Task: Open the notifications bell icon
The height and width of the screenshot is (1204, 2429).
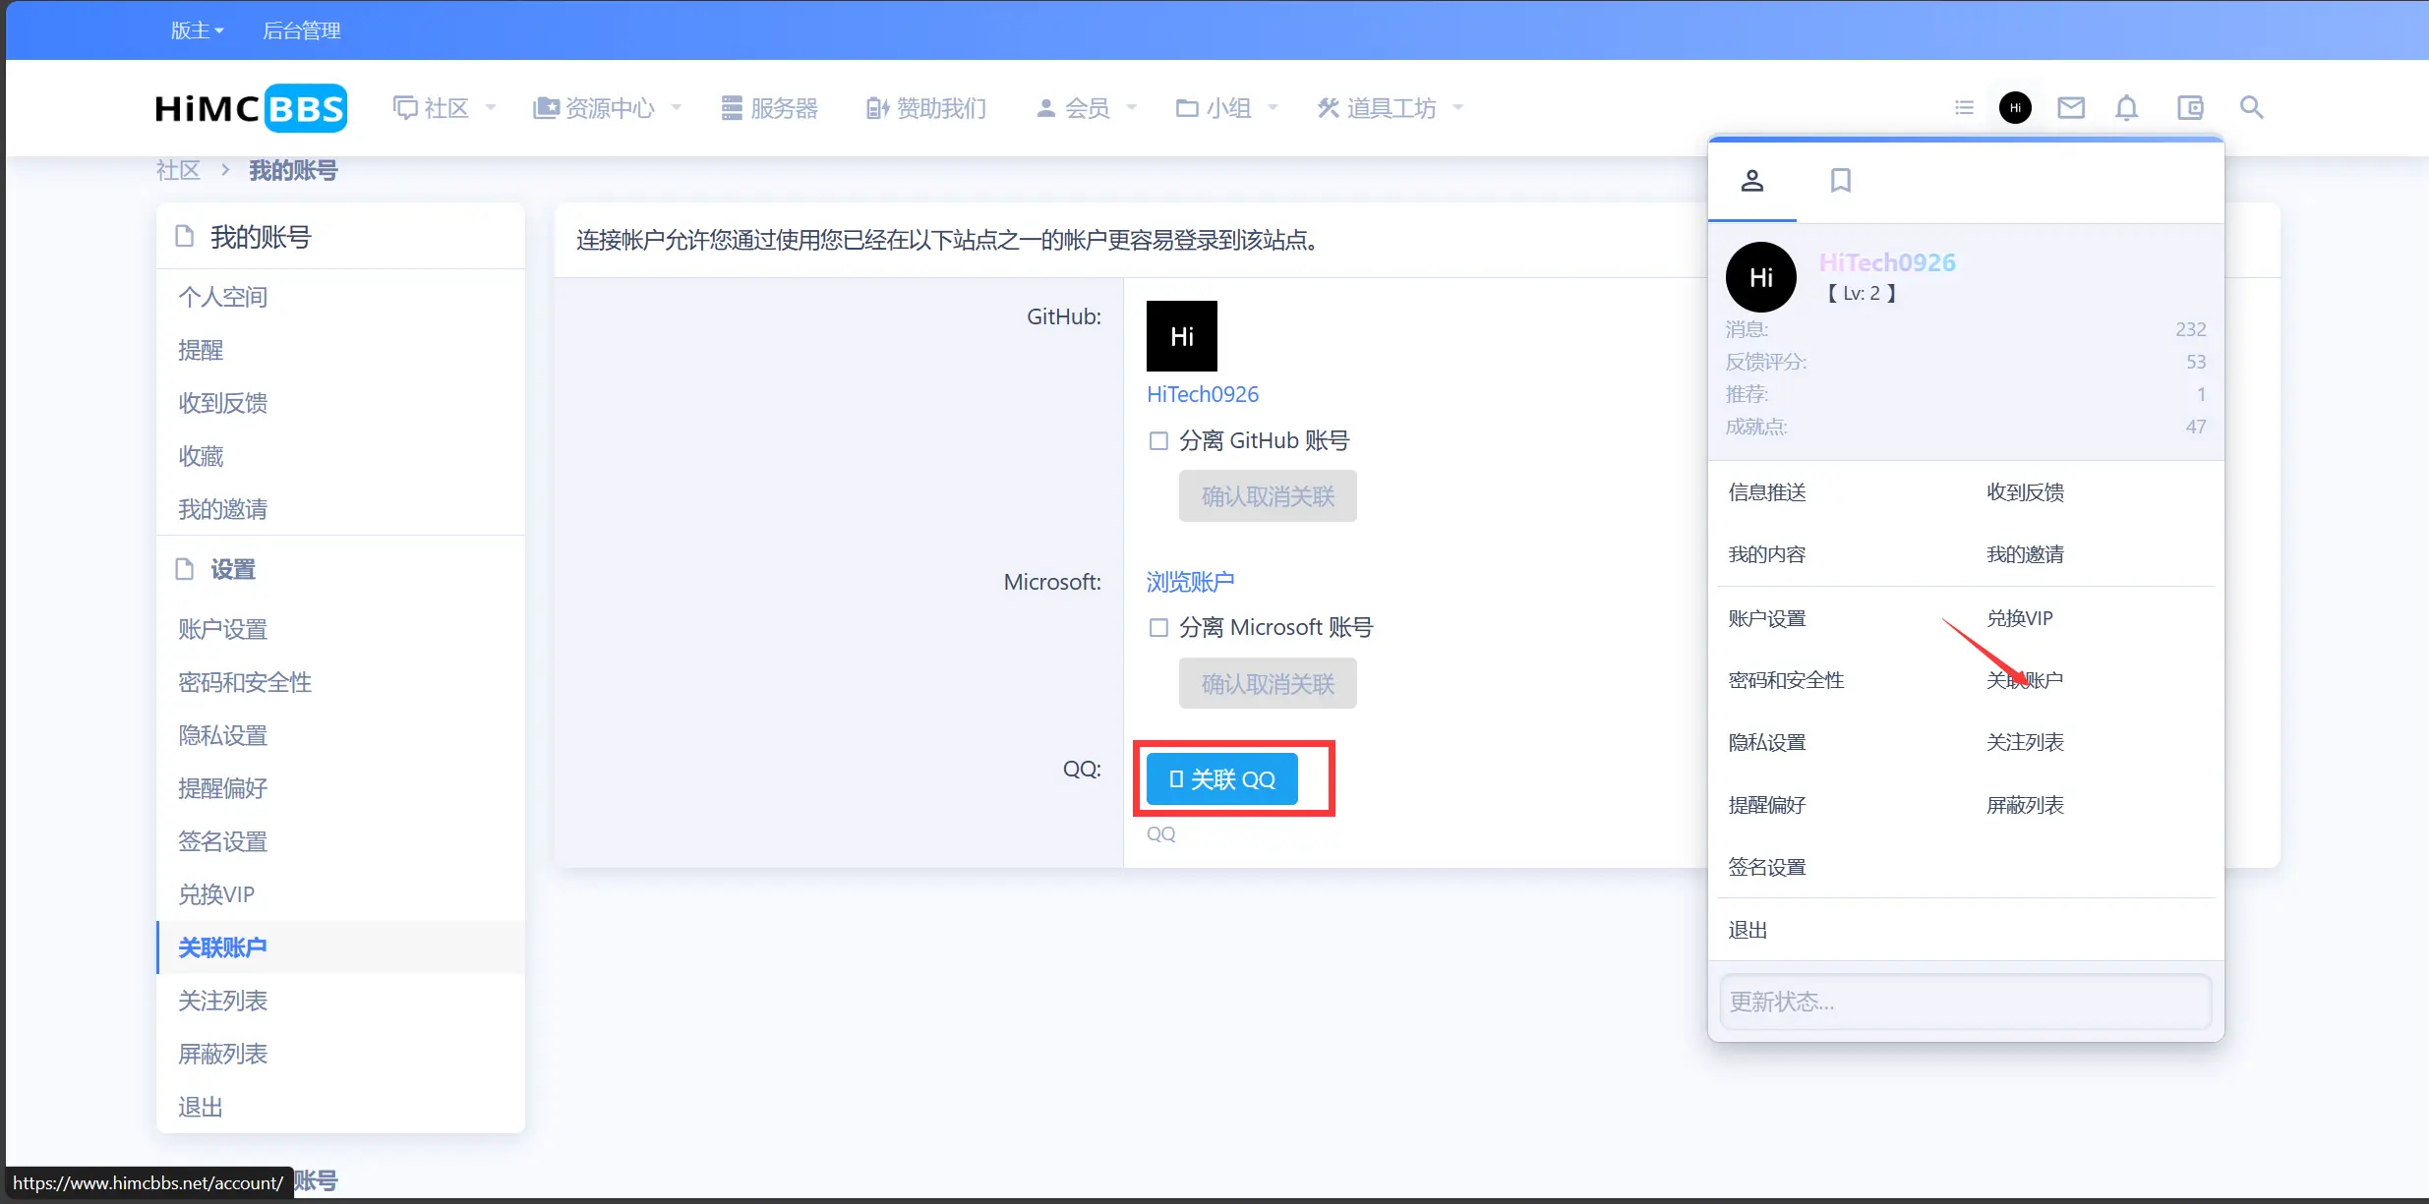Action: (x=2127, y=107)
